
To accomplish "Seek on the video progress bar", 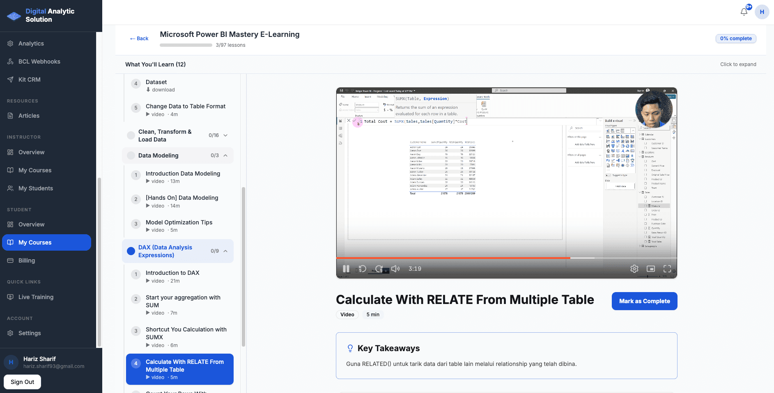I will point(506,258).
